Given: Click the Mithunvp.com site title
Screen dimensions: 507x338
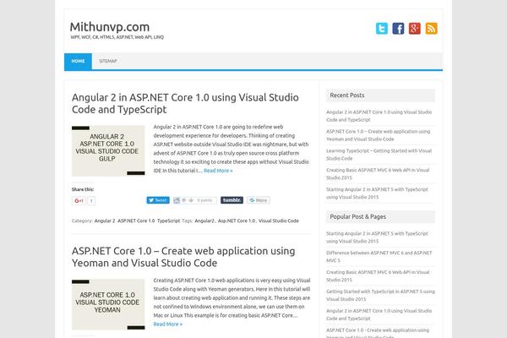Looking at the screenshot, I should (x=110, y=27).
